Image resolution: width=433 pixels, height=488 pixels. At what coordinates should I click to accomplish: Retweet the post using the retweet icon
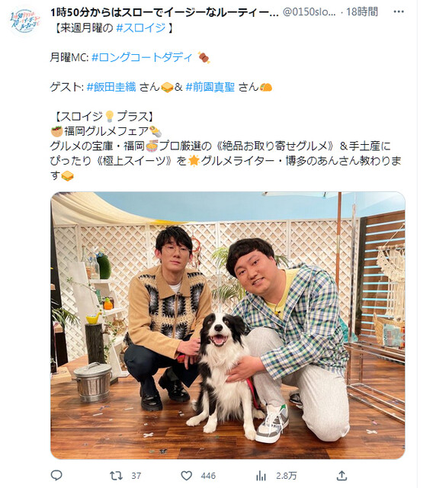117,476
